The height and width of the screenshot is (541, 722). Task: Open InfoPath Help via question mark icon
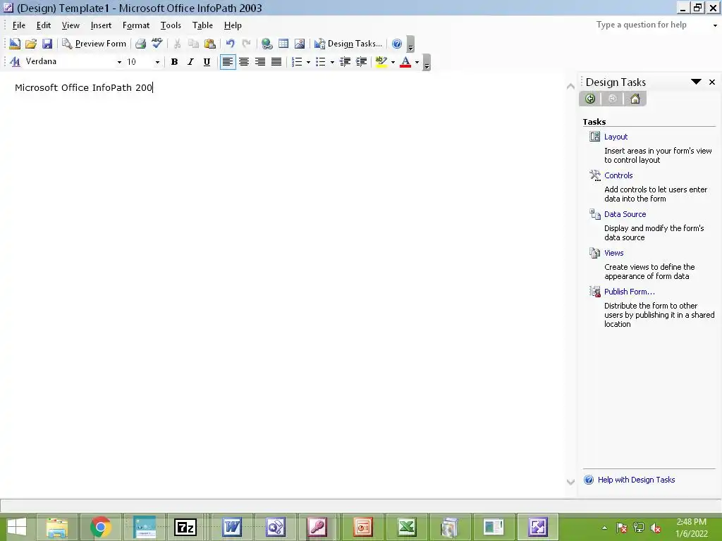pyautogui.click(x=396, y=44)
